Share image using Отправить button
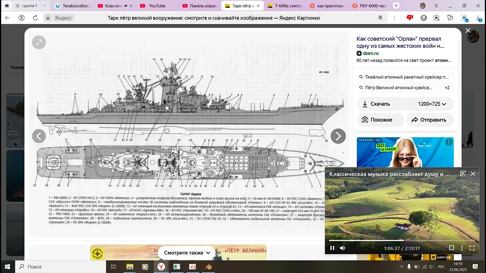The width and height of the screenshot is (486, 273). click(430, 120)
